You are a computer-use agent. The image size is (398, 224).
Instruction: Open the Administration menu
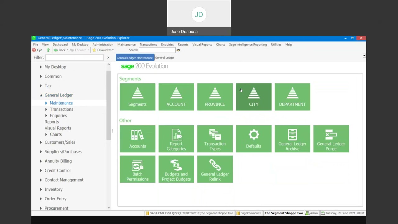[103, 44]
